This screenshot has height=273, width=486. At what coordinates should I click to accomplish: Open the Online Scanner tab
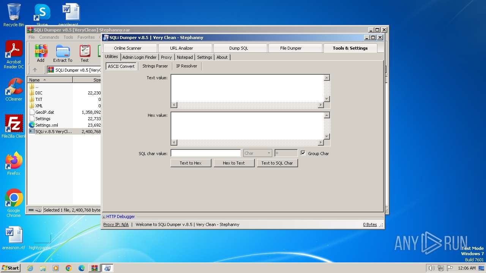tap(130, 48)
